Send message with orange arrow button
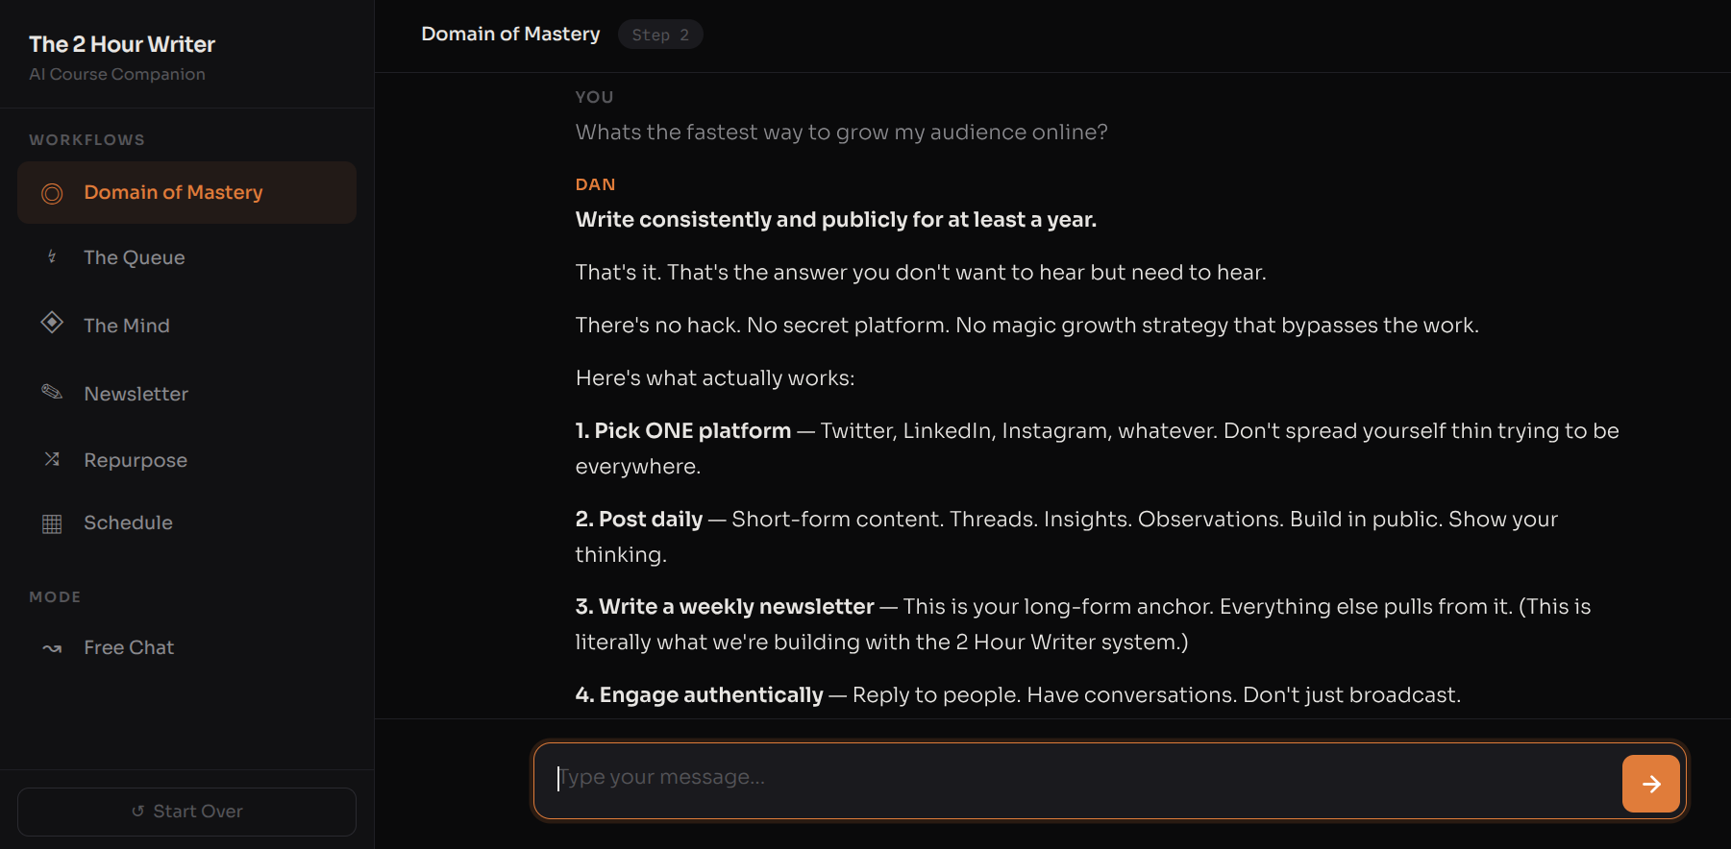The height and width of the screenshot is (849, 1731). (x=1650, y=784)
